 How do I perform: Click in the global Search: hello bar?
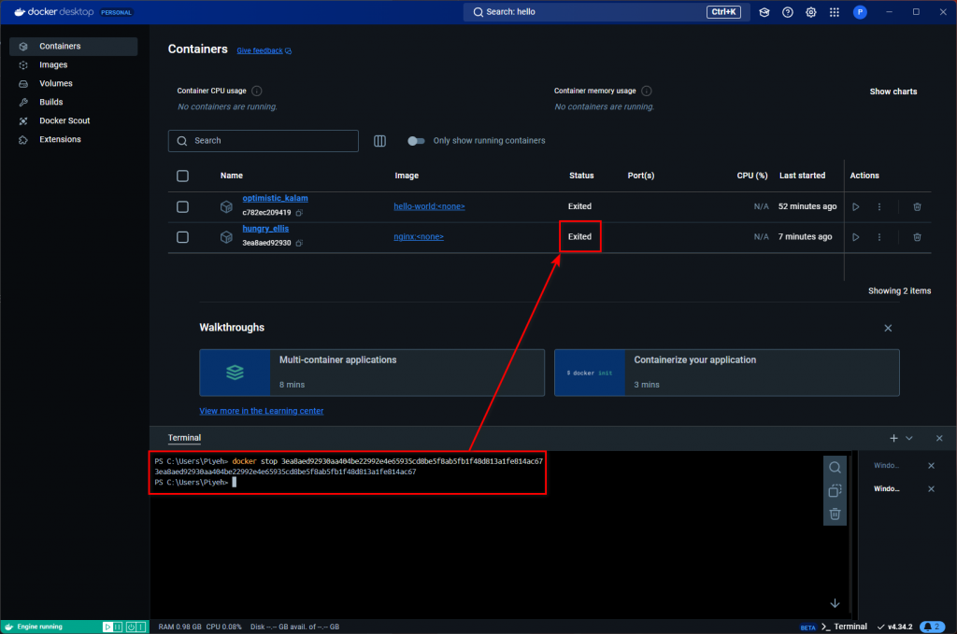click(x=607, y=12)
